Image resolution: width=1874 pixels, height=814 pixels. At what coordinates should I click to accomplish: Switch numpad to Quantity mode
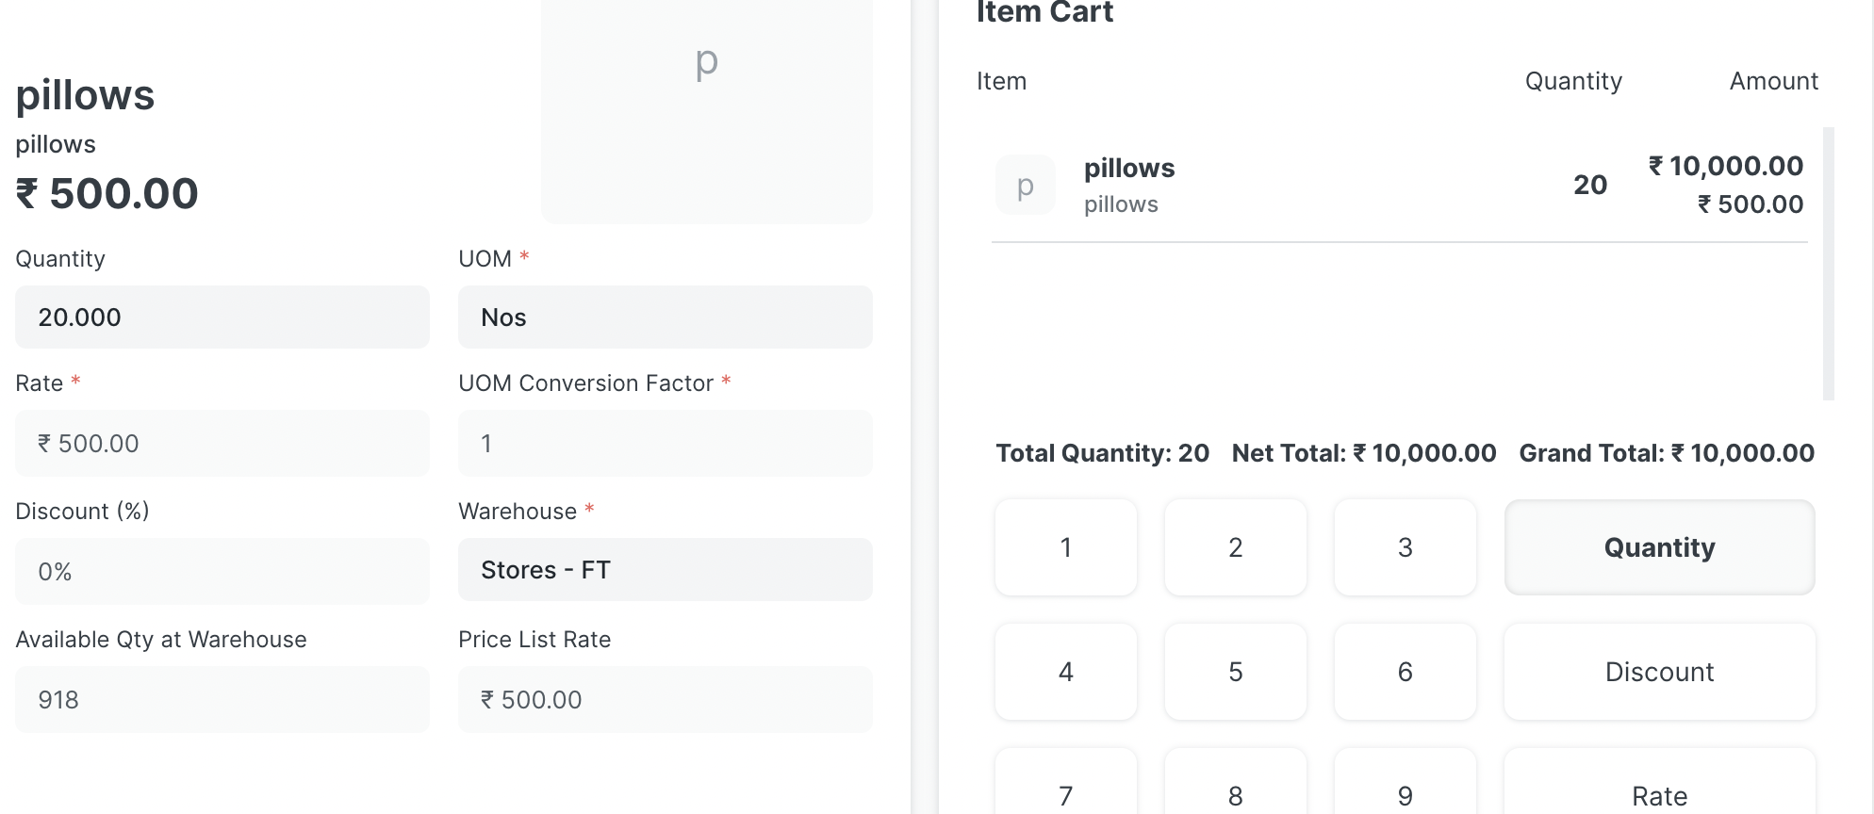click(1659, 547)
